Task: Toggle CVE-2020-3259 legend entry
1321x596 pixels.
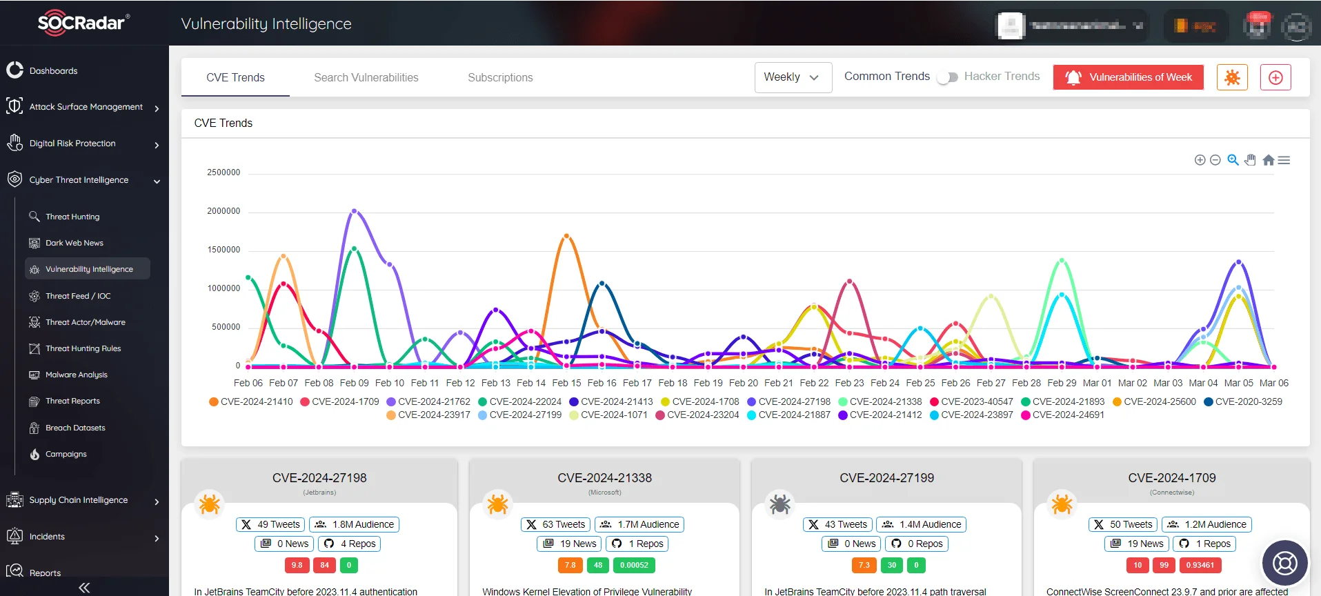Action: point(1243,401)
